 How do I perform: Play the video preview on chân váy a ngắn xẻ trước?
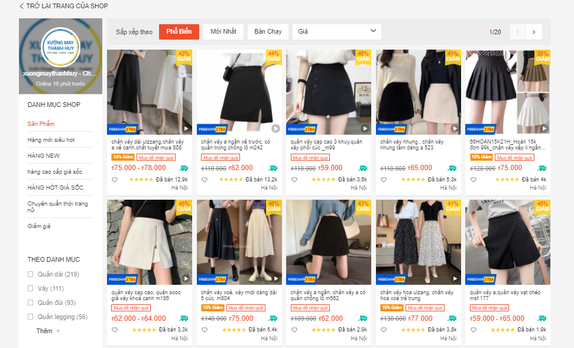(275, 128)
